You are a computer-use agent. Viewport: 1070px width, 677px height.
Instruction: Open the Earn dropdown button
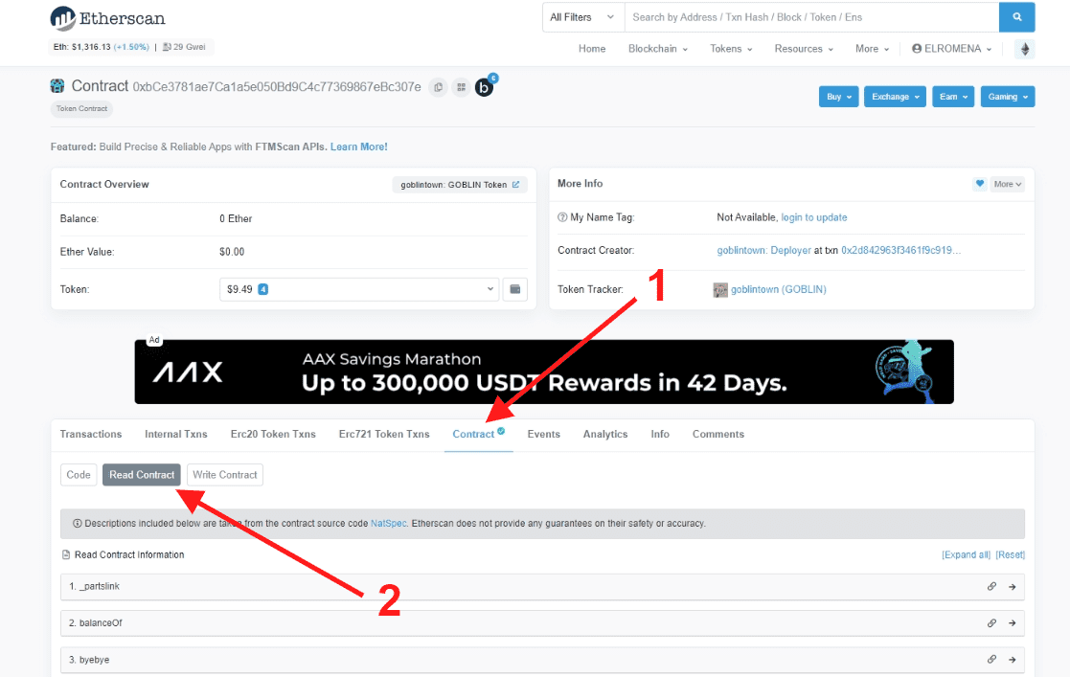pos(953,97)
